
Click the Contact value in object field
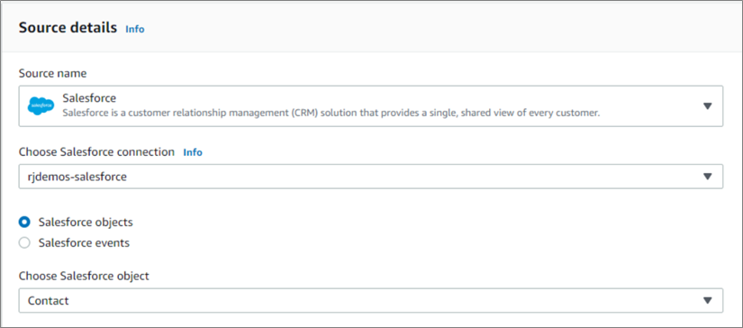coord(49,300)
